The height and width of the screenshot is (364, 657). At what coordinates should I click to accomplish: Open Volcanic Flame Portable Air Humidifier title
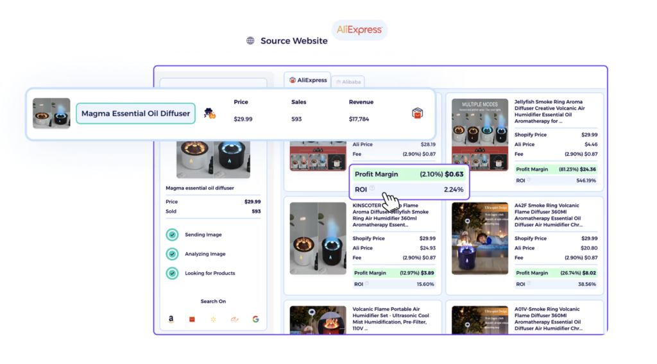(x=391, y=318)
